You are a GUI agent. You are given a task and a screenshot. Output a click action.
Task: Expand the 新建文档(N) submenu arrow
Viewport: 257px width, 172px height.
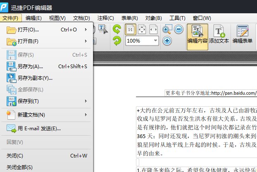[x=86, y=115]
